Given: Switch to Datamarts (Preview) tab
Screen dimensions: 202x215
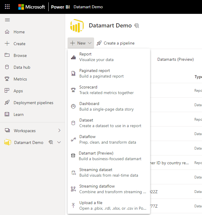Looking at the screenshot, I should click(175, 59).
